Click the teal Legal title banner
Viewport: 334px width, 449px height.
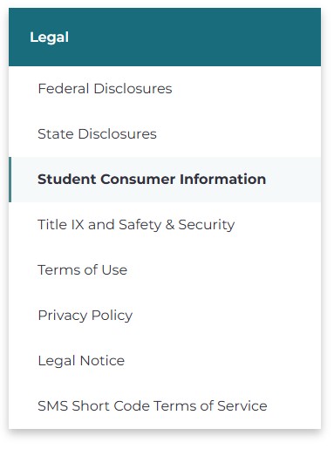tap(165, 37)
